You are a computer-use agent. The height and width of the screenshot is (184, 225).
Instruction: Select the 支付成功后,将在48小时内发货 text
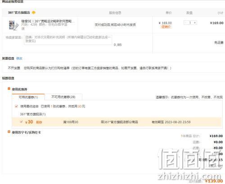pos(115,25)
